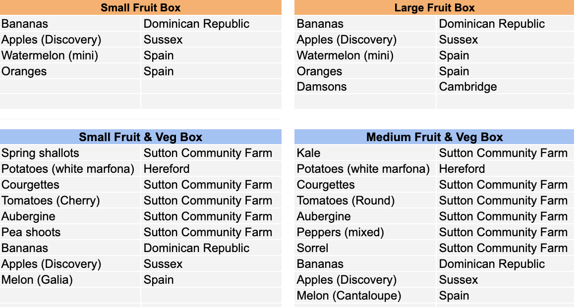The image size is (579, 307).
Task: Select the Peppers (mixed) cell
Action: click(x=365, y=232)
